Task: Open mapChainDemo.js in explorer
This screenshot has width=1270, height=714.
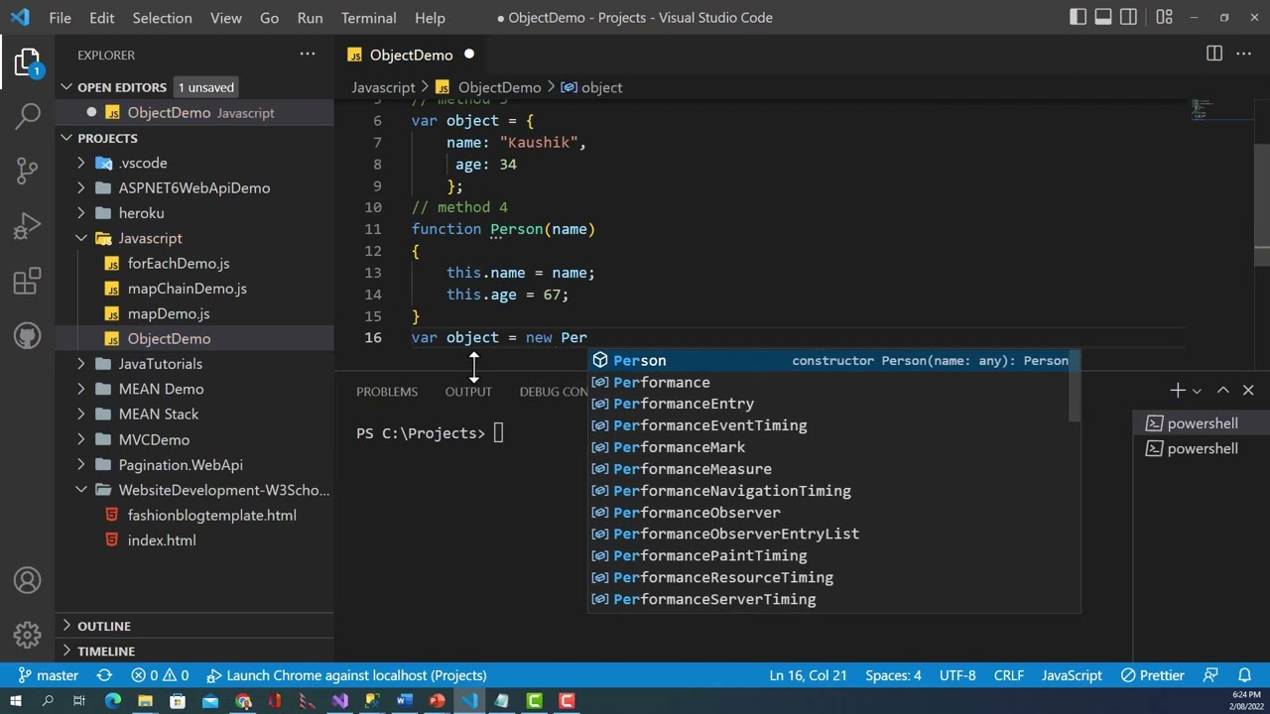Action: pos(187,289)
